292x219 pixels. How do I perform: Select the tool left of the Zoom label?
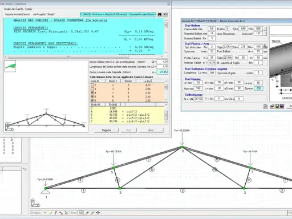point(66,213)
